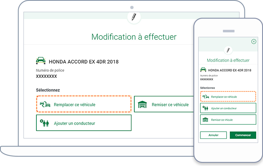
Task: Click the garage icon on the laptop screen
Action: coord(142,104)
